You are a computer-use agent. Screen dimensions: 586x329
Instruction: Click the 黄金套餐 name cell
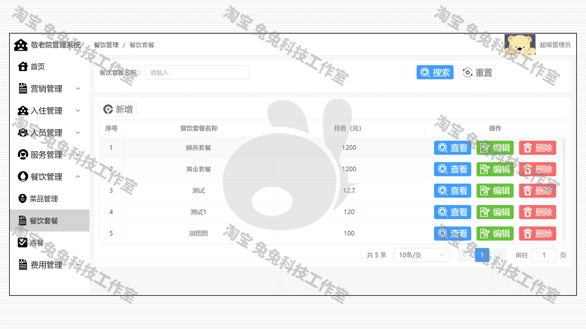pyautogui.click(x=199, y=169)
